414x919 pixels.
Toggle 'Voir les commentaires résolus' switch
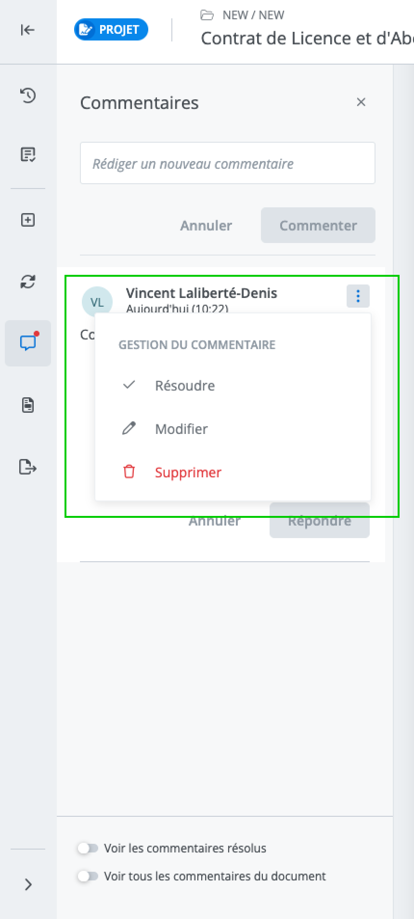(x=88, y=848)
